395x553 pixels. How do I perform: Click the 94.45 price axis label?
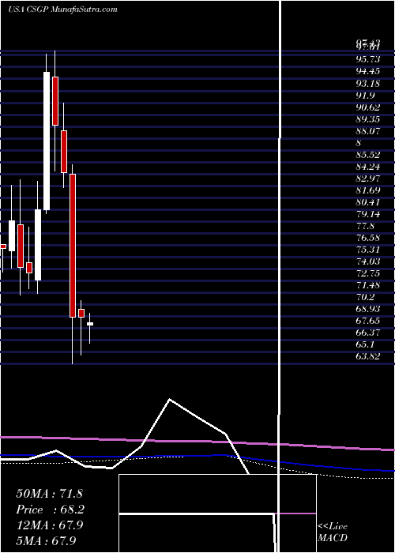coord(368,71)
